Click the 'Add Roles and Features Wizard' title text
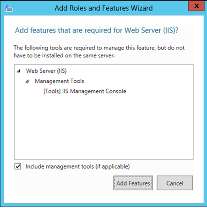 click(103, 8)
